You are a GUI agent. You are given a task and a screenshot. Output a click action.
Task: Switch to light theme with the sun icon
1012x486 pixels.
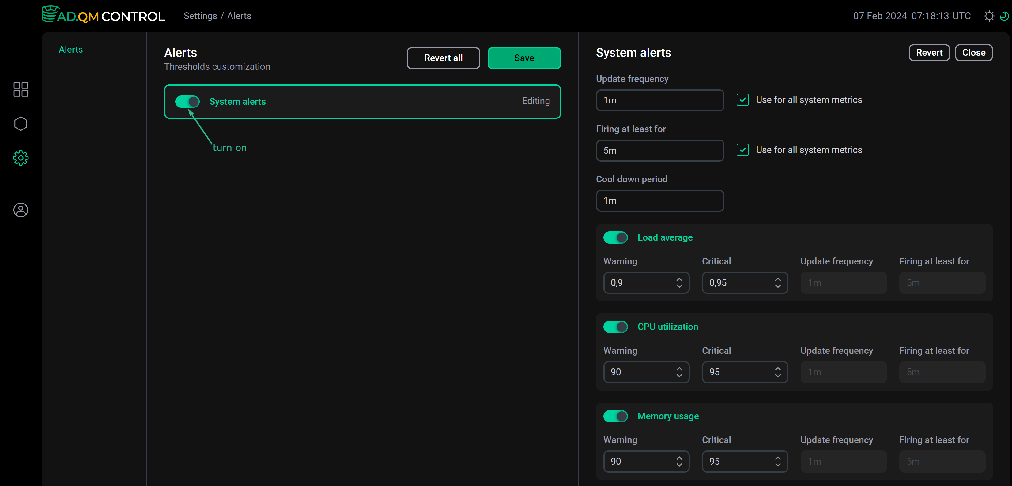(x=989, y=16)
